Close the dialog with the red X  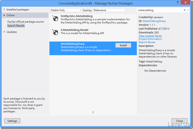tap(186, 2)
